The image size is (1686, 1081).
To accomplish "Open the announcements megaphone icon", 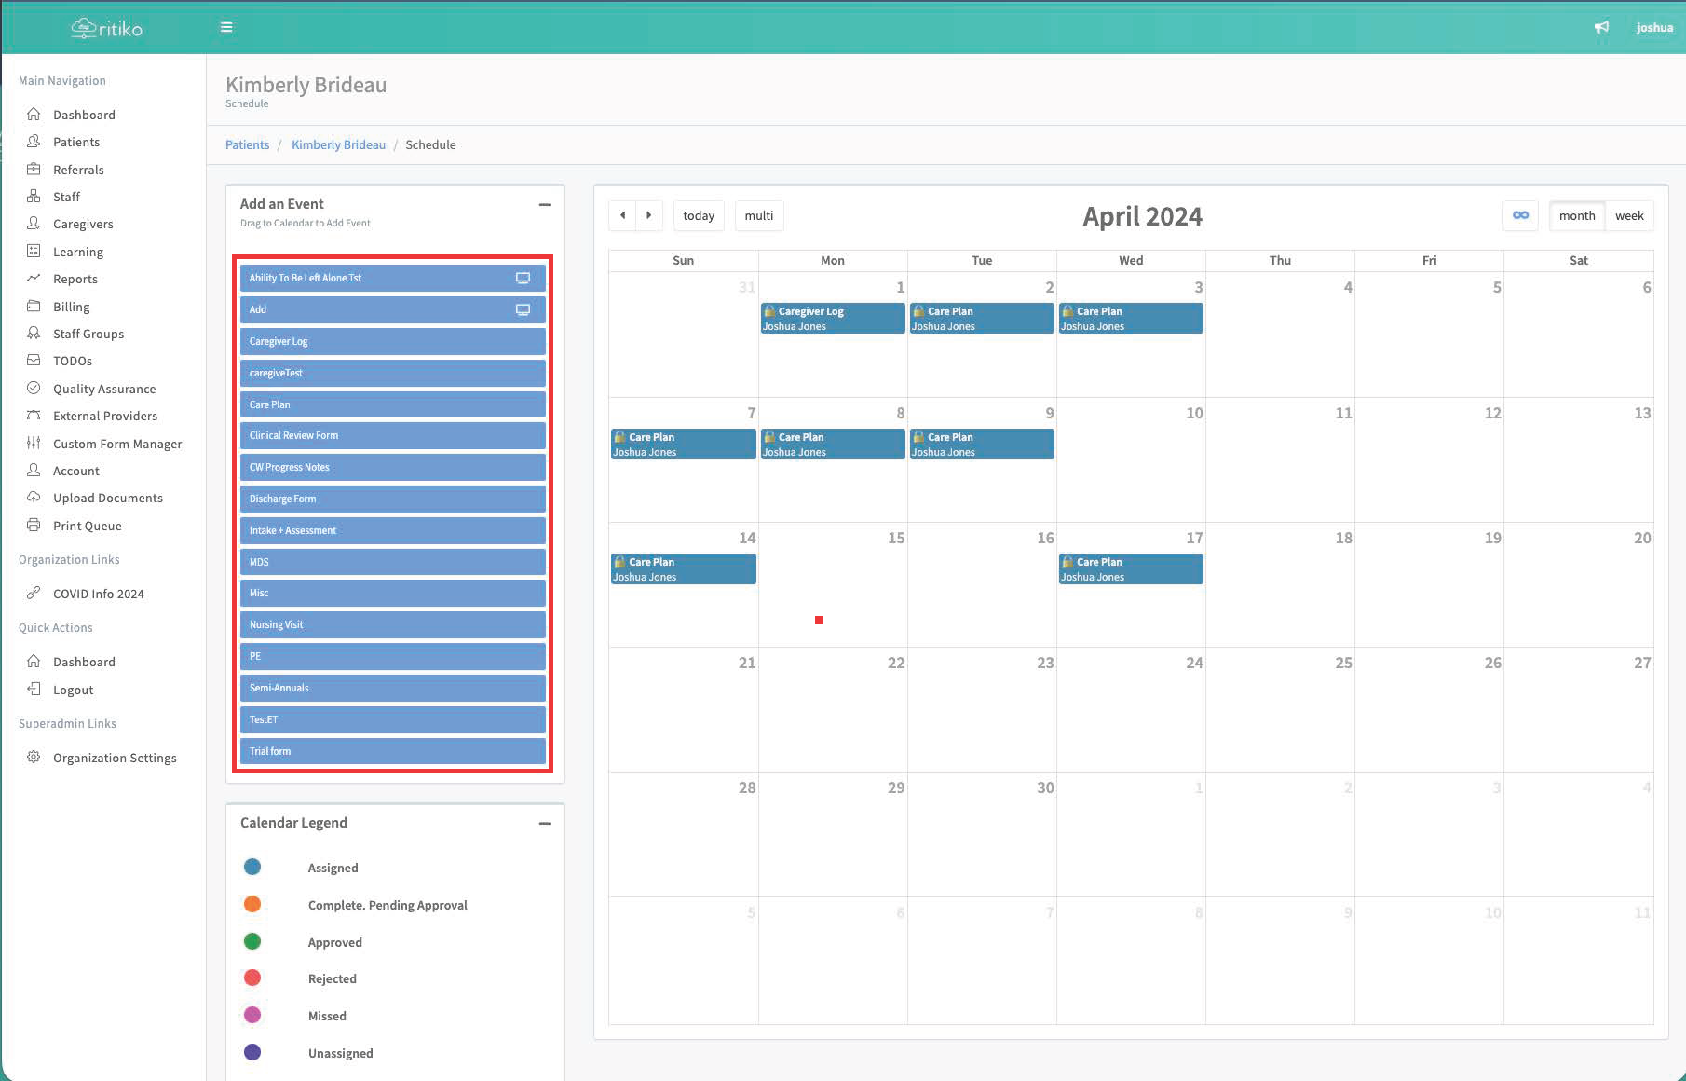I will pyautogui.click(x=1601, y=27).
